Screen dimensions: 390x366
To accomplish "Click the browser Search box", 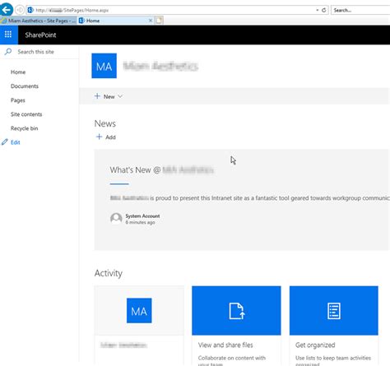I will (360, 10).
